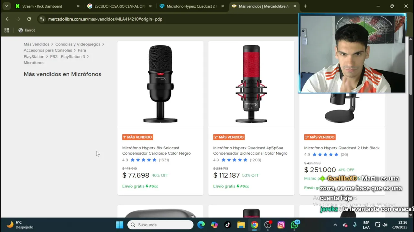
Task: Open Más vendidos breadcrumb link
Action: point(37,44)
